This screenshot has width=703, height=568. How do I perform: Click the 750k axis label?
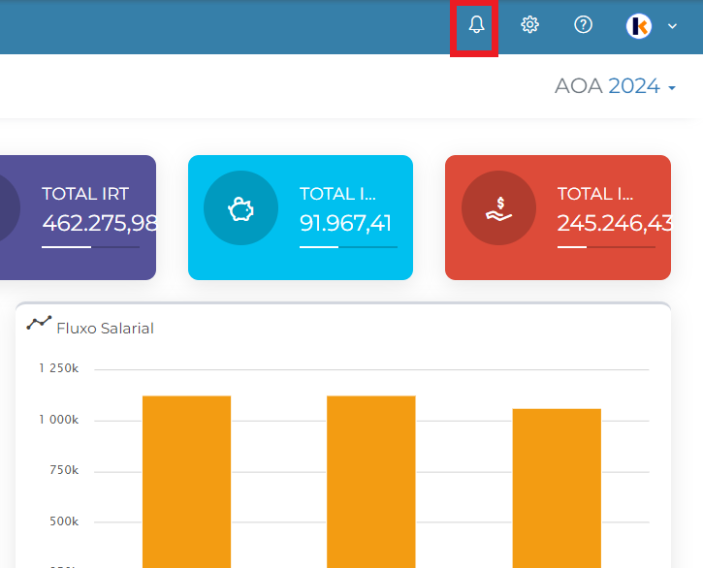click(x=64, y=470)
